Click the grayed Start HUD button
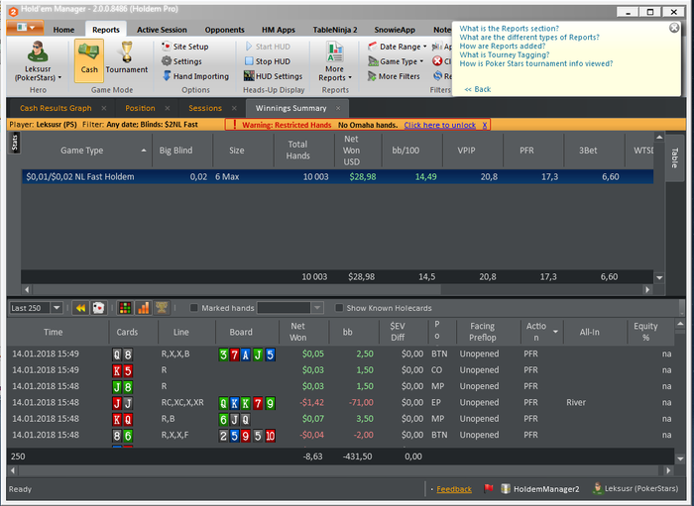This screenshot has width=694, height=506. 268,47
